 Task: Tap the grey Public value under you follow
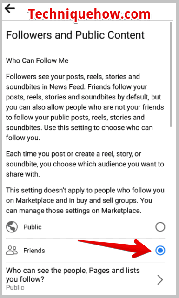point(15,287)
